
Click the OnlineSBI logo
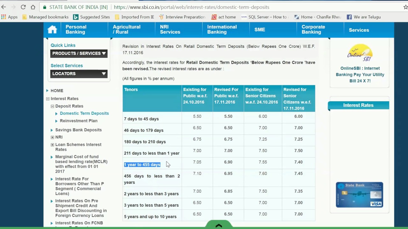pyautogui.click(x=360, y=53)
